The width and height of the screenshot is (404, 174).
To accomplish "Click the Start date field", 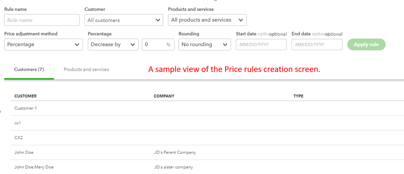I will click(261, 44).
